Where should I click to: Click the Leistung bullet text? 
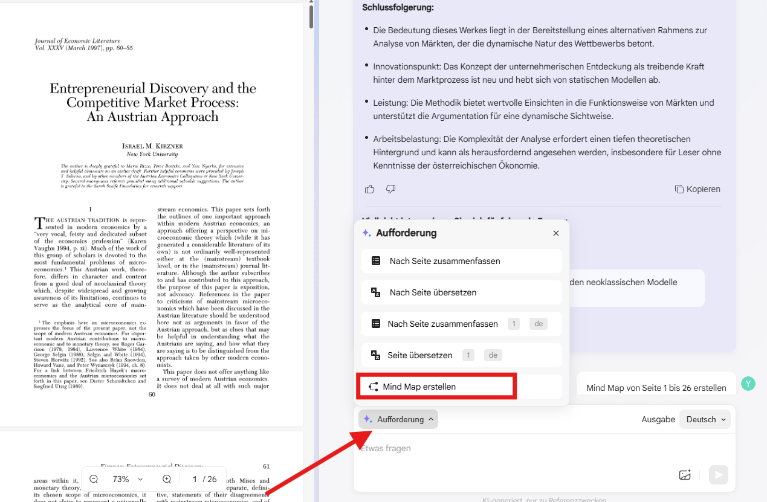coord(543,109)
